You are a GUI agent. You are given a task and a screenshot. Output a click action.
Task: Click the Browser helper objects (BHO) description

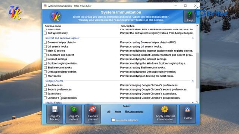tap(149, 42)
